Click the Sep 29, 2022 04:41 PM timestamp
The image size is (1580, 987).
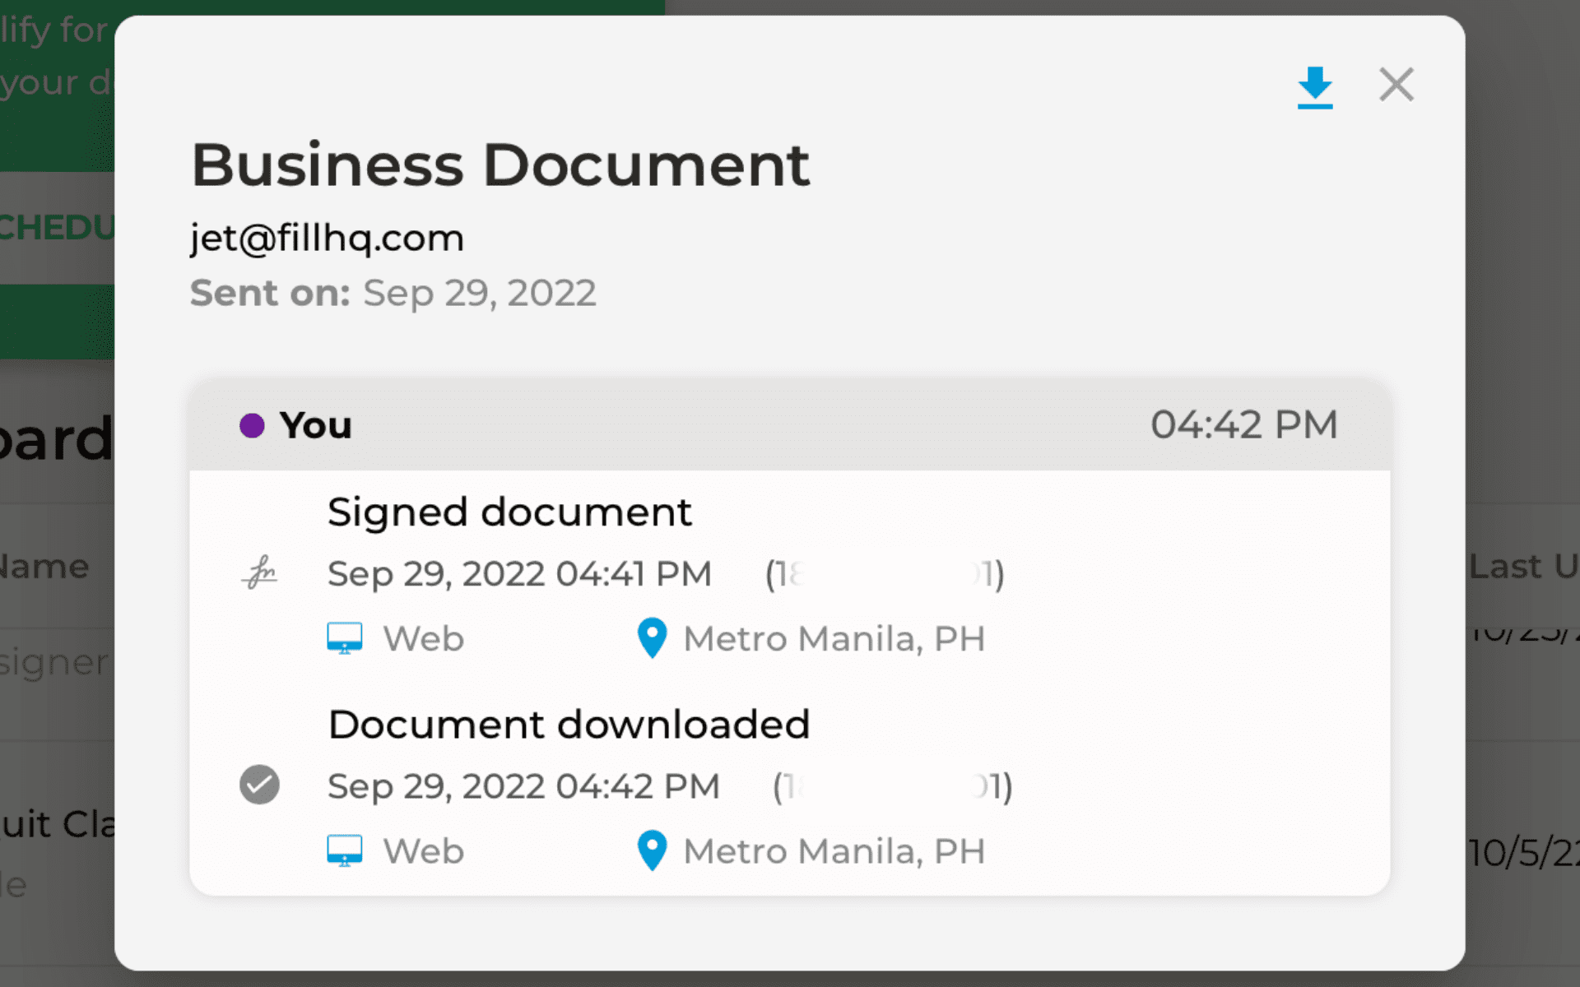(x=519, y=574)
